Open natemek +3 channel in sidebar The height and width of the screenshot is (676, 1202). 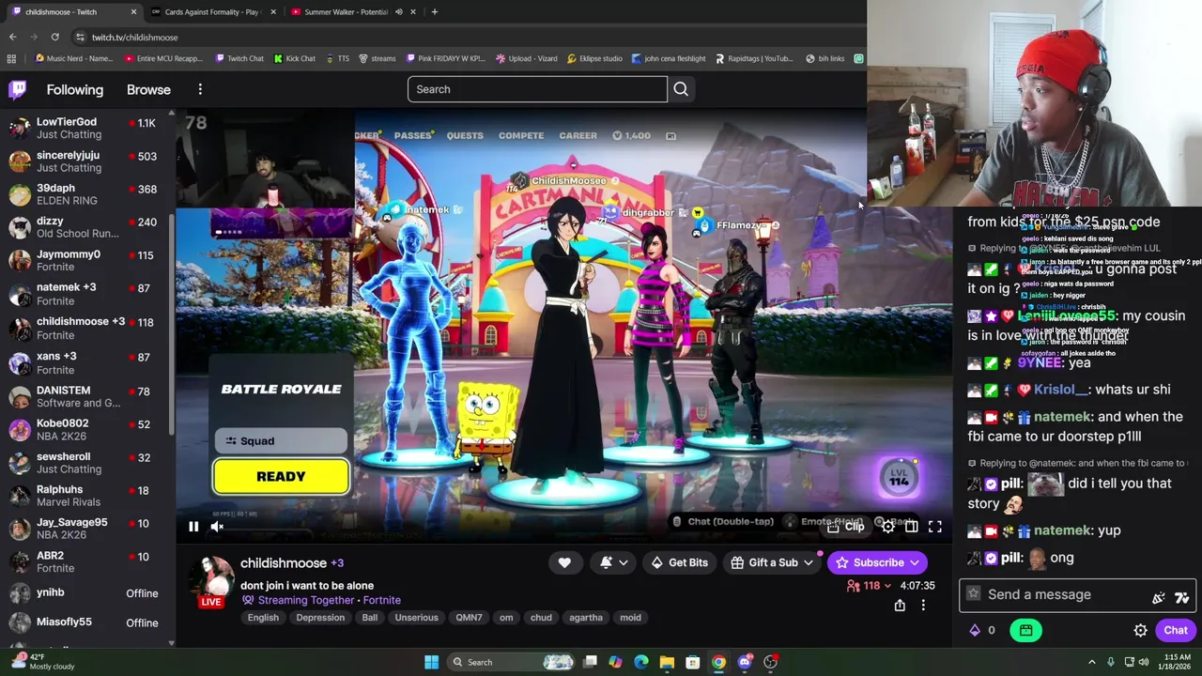[x=85, y=294]
